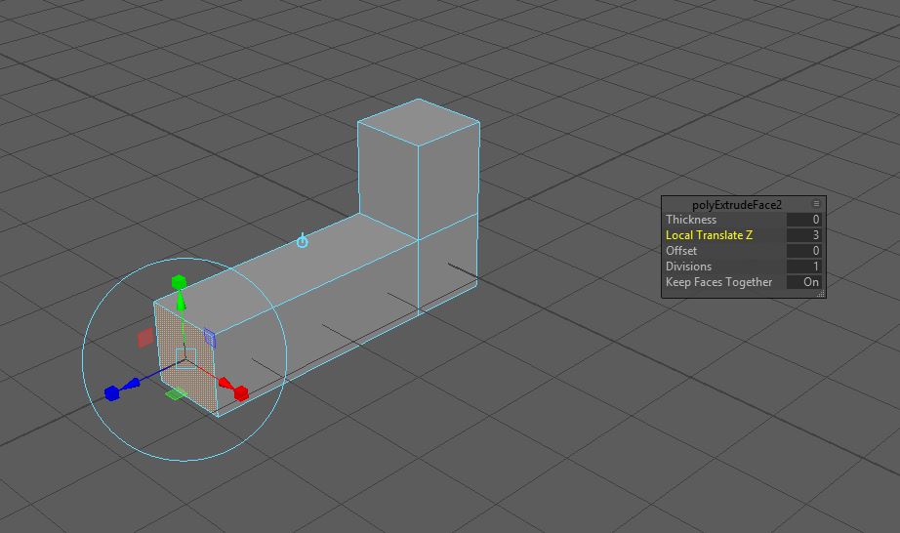Viewport: 900px width, 533px height.
Task: Click the resize grip of the polyExtrudeFace2 panel
Action: [x=821, y=293]
